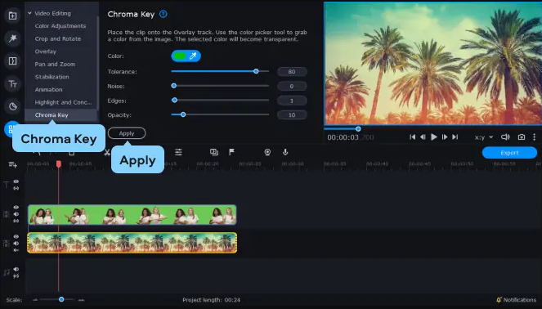Open the x:y aspect ratio dropdown
542x309 pixels.
tap(484, 137)
